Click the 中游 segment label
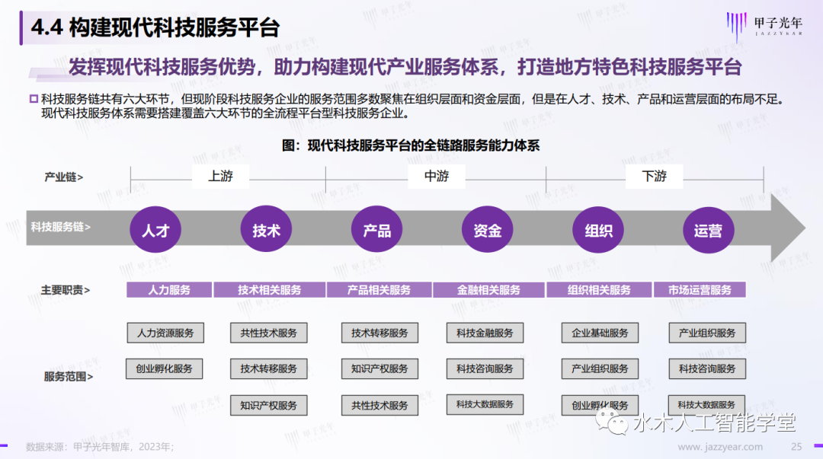Screen dimensions: 823x459 point(437,177)
